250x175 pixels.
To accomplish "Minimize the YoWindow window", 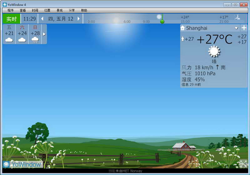I will (227, 5).
